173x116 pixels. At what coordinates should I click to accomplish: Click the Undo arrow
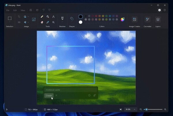[44, 10]
